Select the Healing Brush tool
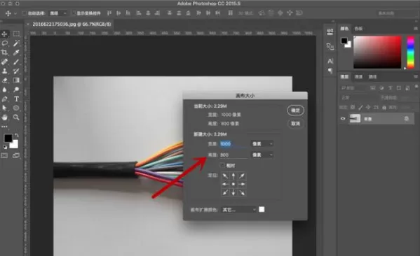420x256 pixels. point(4,62)
